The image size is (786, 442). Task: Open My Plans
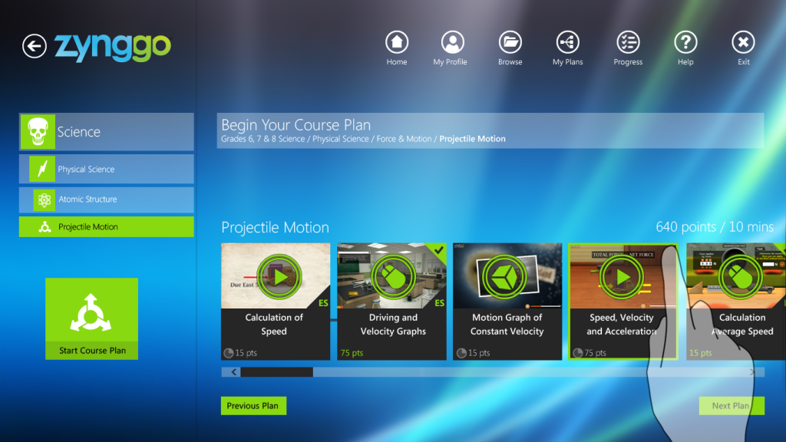pyautogui.click(x=567, y=48)
